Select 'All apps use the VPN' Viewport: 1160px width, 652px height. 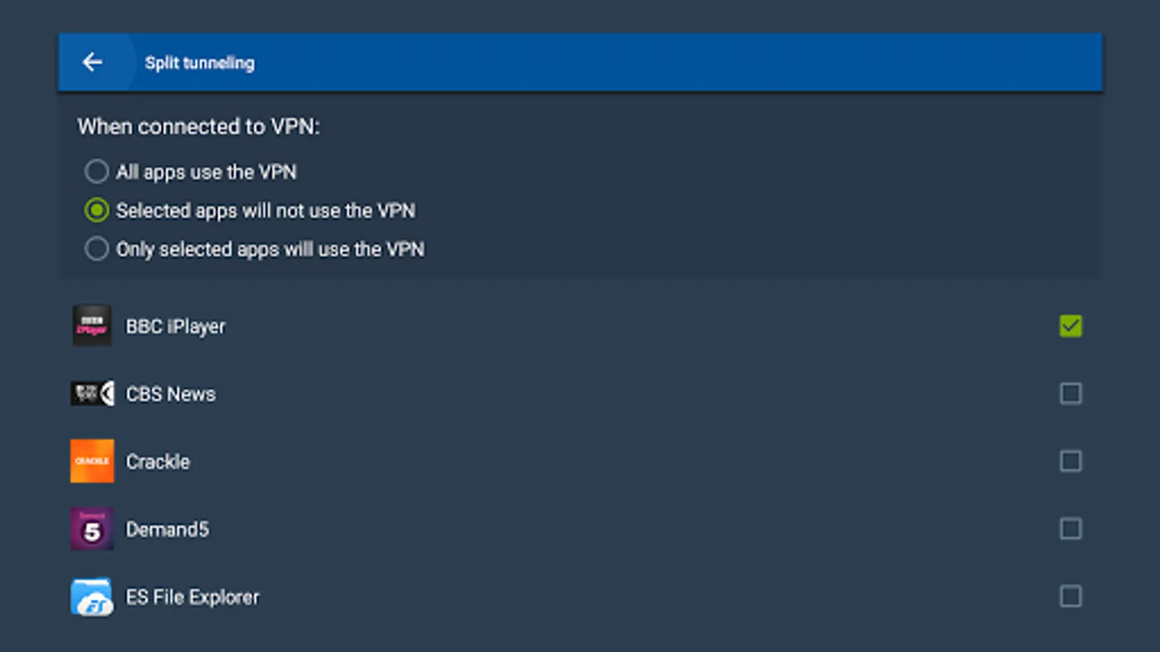point(96,172)
